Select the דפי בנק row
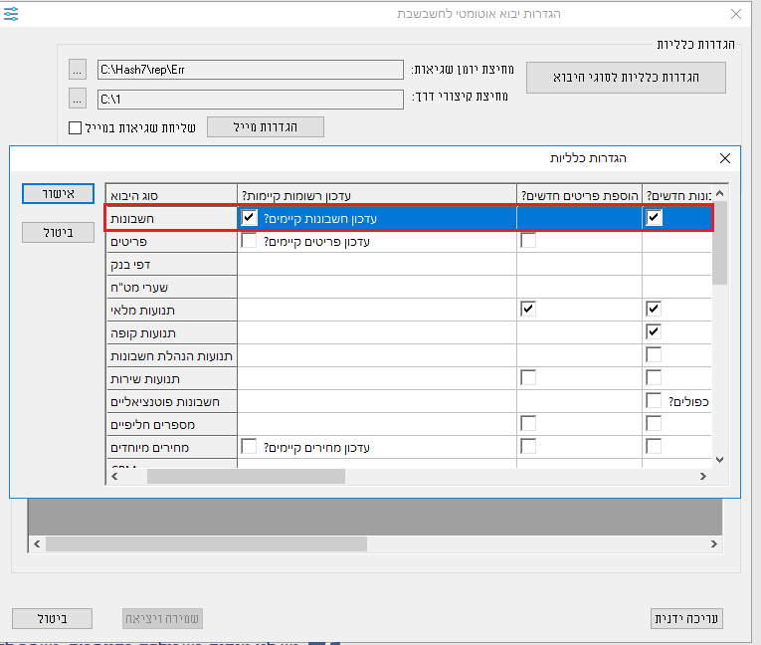The width and height of the screenshot is (761, 645). [x=171, y=264]
